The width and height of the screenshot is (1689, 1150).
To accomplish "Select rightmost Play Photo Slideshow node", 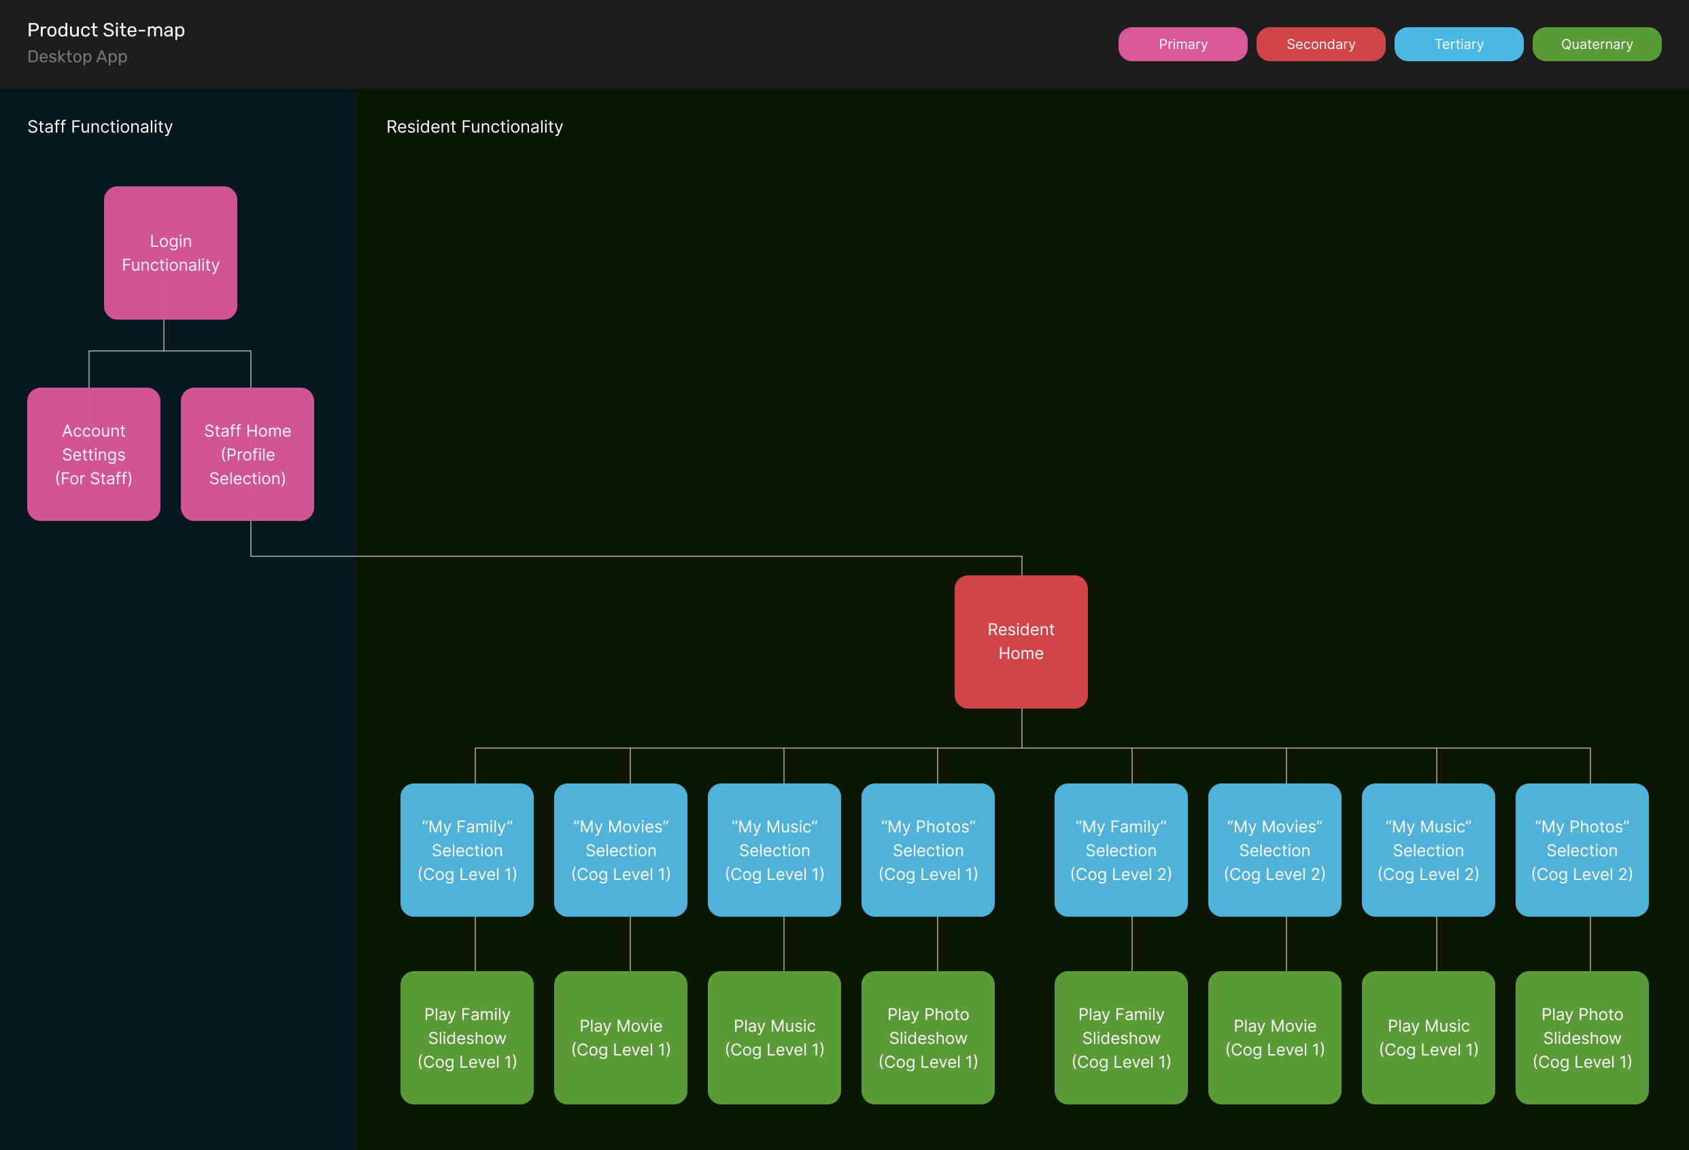I will [1582, 1037].
